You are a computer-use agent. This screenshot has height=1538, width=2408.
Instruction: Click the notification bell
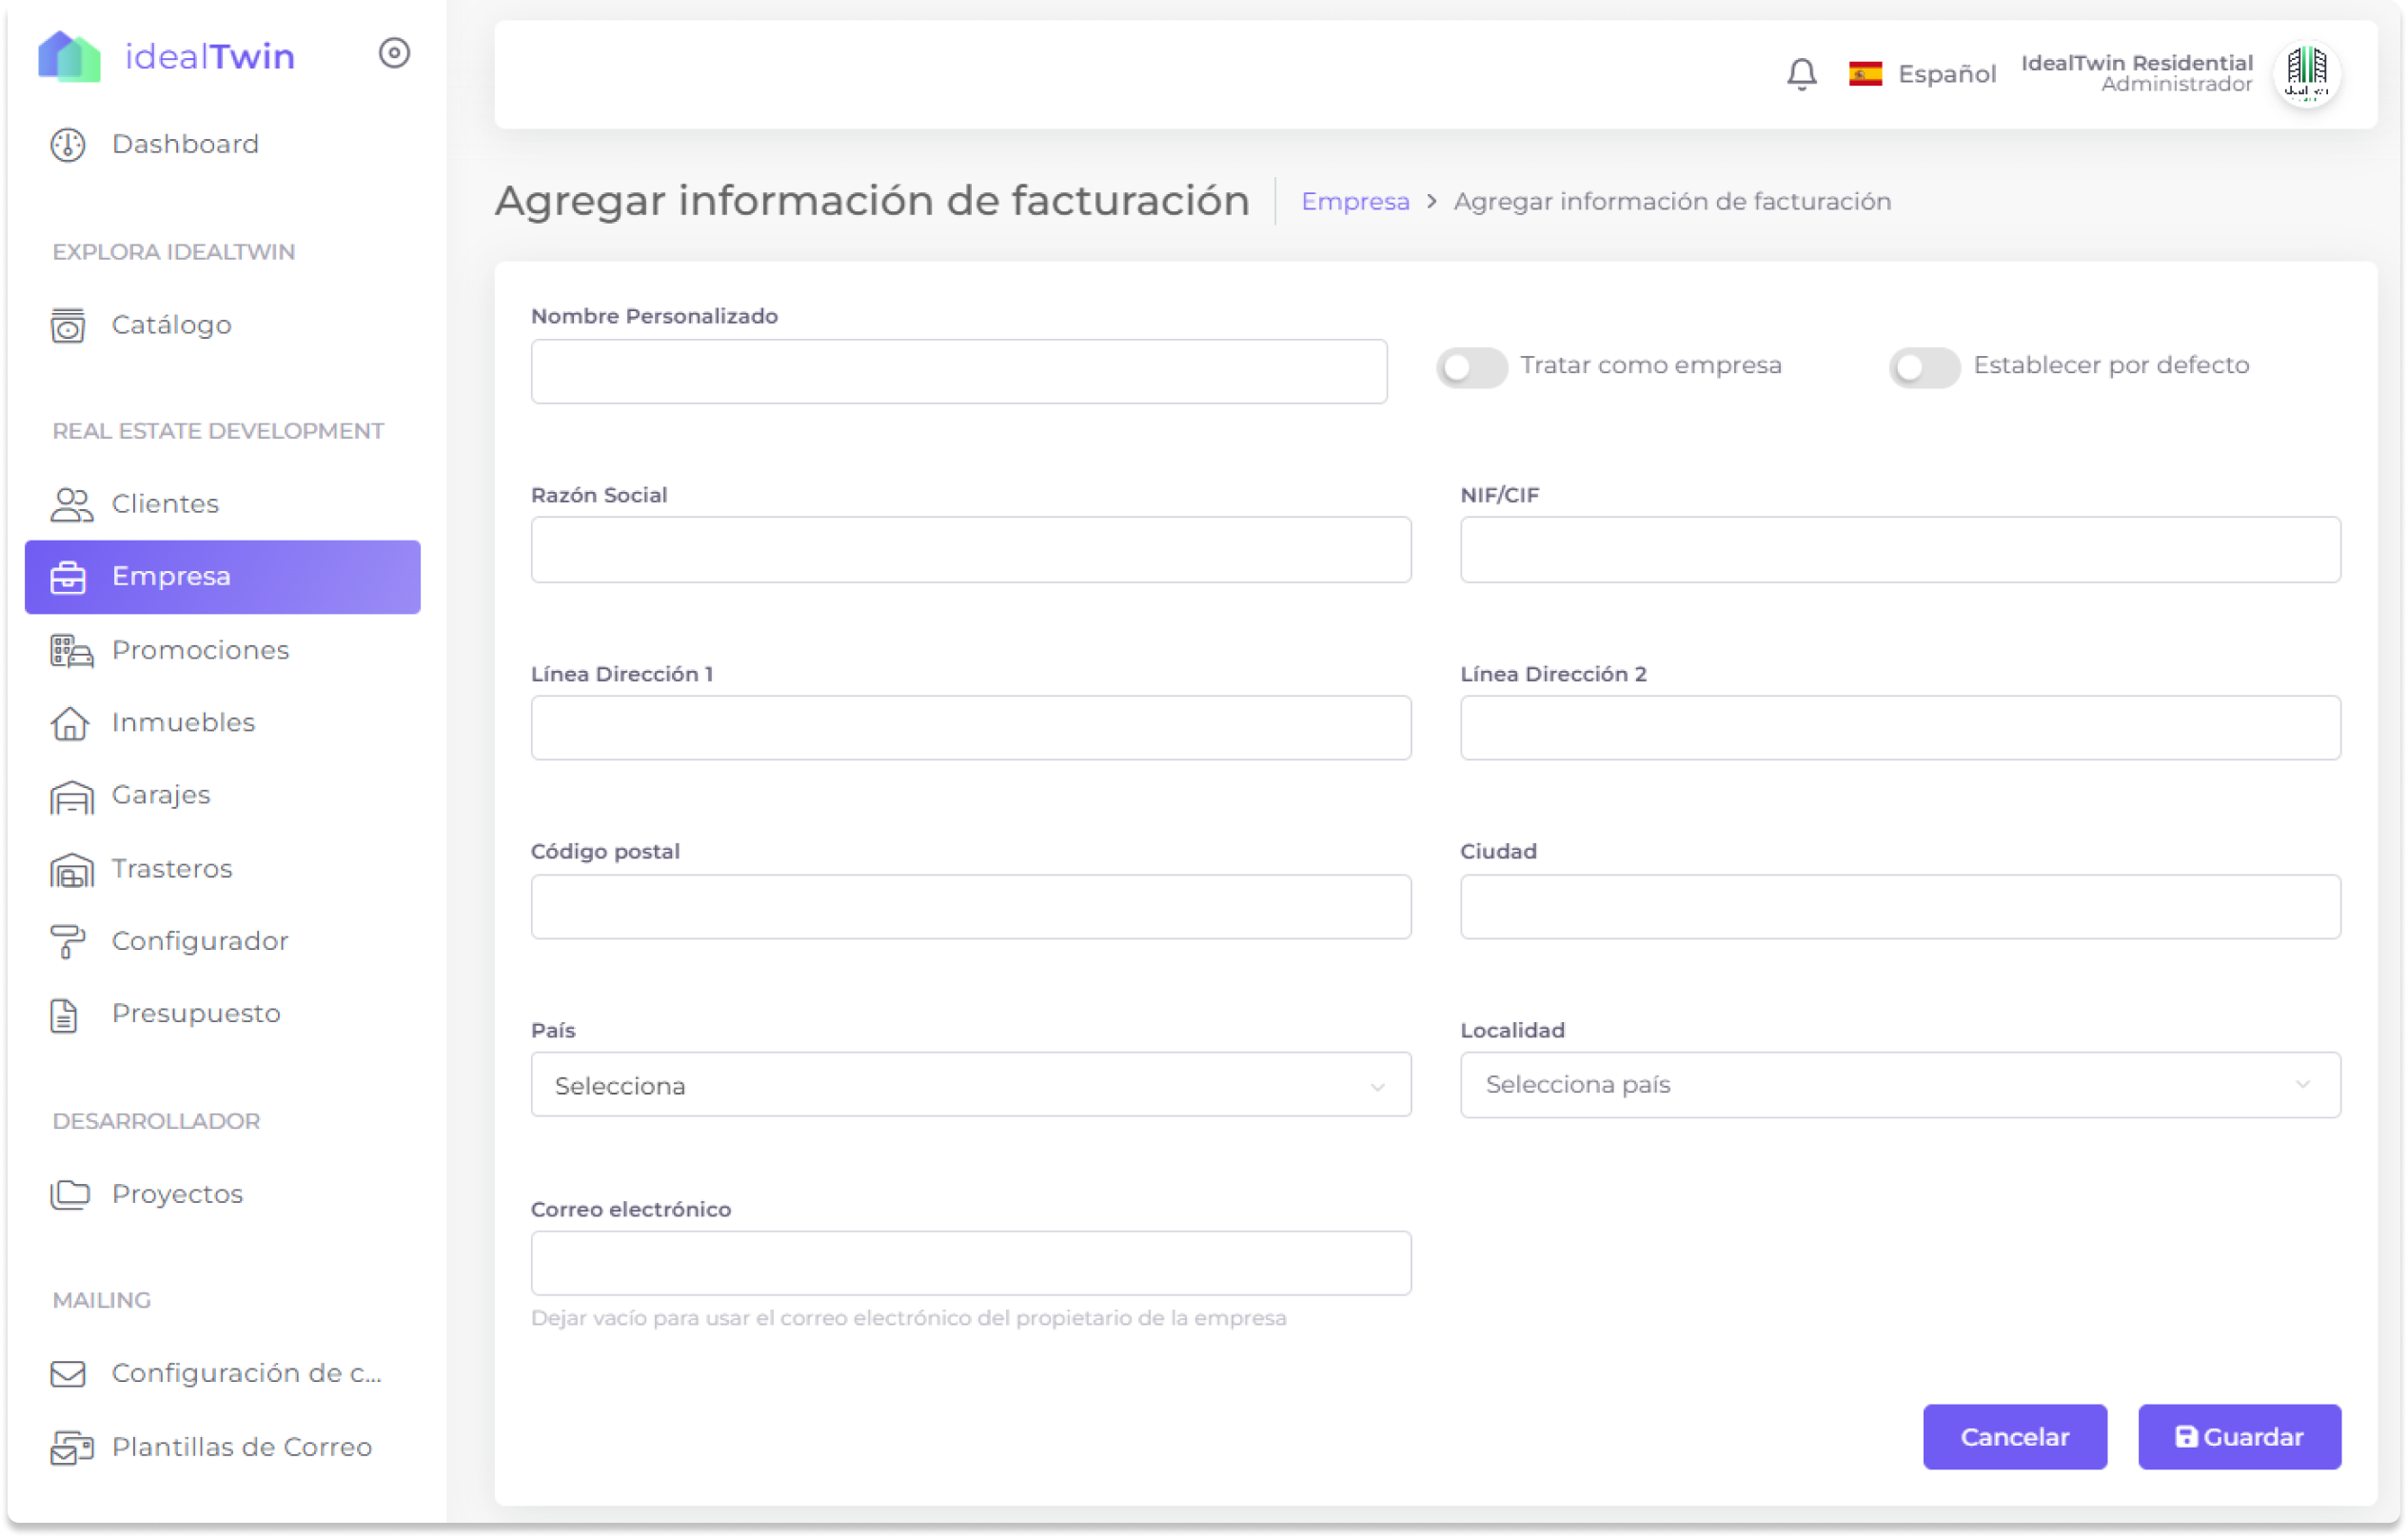(1801, 73)
